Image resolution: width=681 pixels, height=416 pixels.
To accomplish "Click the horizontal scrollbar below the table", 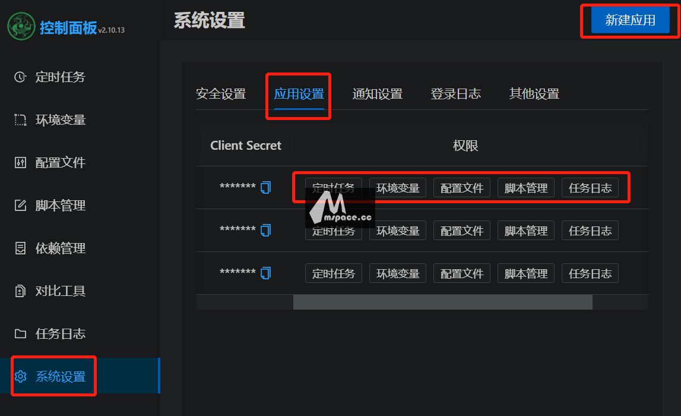I will (x=442, y=302).
